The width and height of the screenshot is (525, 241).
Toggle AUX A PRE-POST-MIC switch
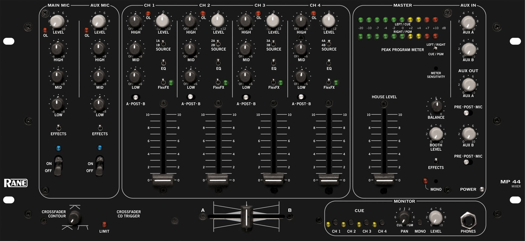(x=468, y=113)
